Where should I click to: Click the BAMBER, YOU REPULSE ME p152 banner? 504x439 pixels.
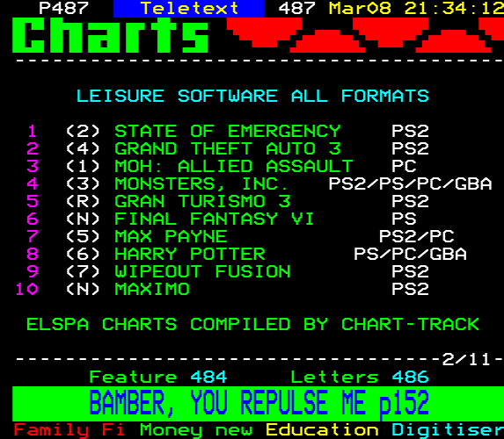pyautogui.click(x=258, y=404)
